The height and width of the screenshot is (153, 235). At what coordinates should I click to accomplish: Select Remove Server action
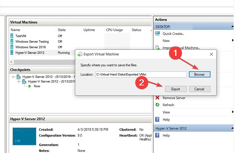click(x=174, y=98)
